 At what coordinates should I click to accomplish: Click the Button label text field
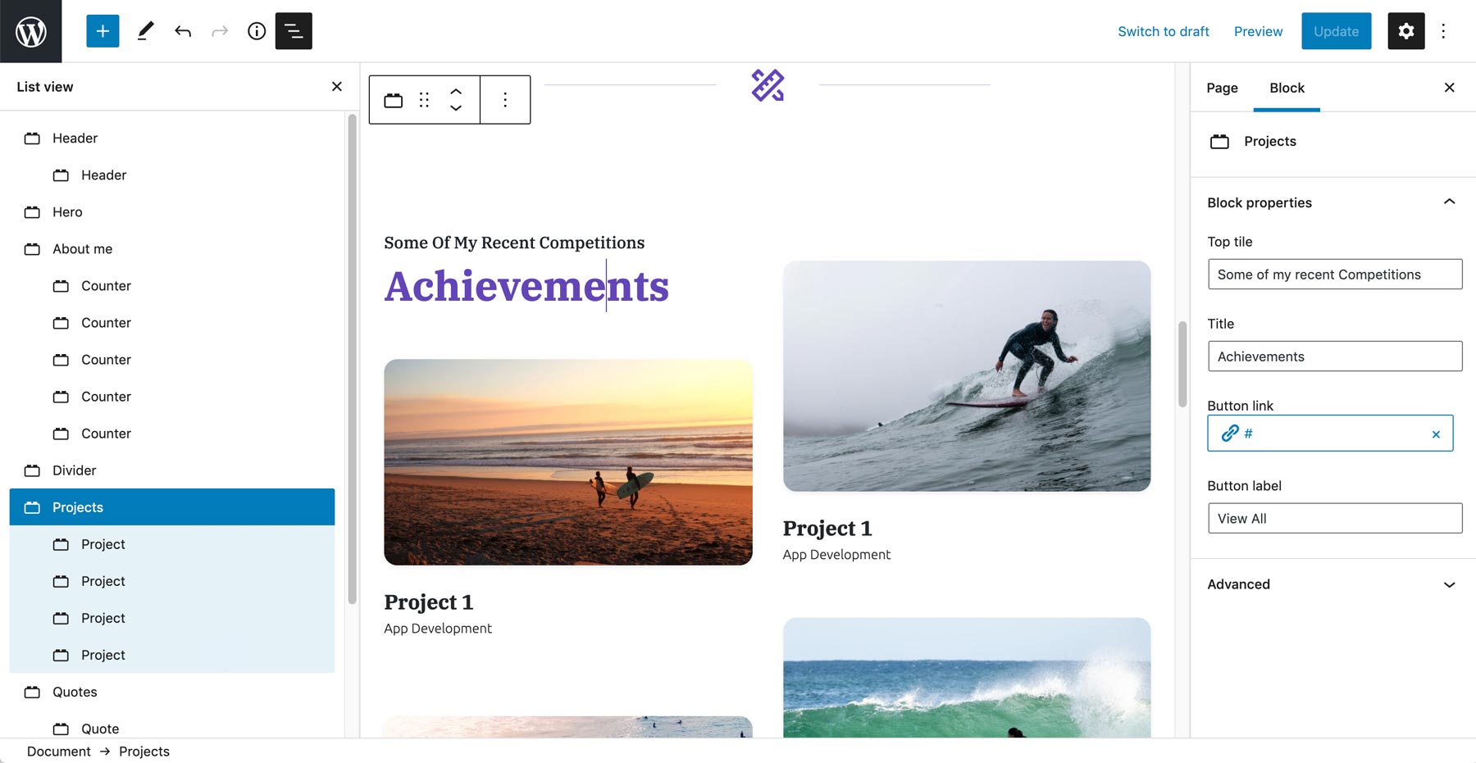point(1335,518)
